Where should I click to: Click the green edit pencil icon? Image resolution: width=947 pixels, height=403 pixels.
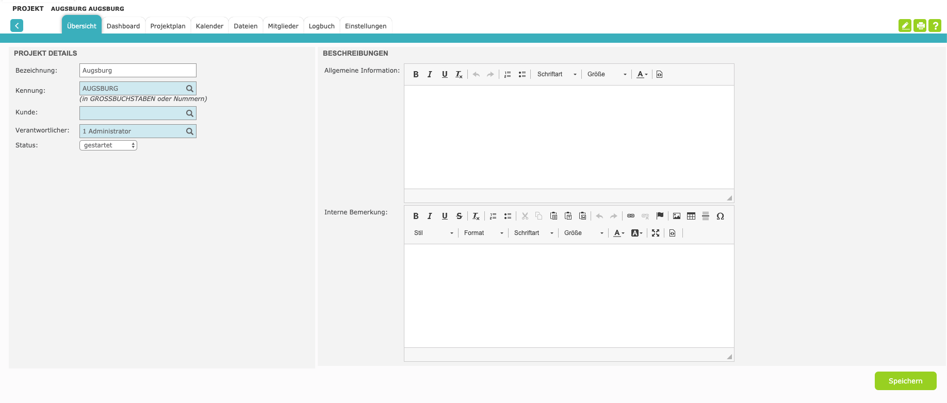[905, 26]
